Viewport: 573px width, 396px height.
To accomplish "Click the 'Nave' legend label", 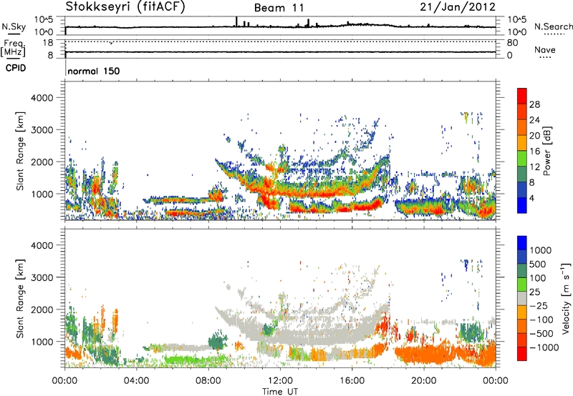I will 545,50.
